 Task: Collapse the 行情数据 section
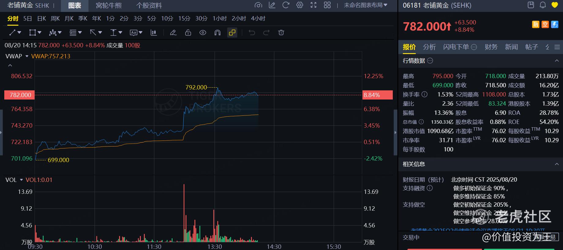point(557,61)
